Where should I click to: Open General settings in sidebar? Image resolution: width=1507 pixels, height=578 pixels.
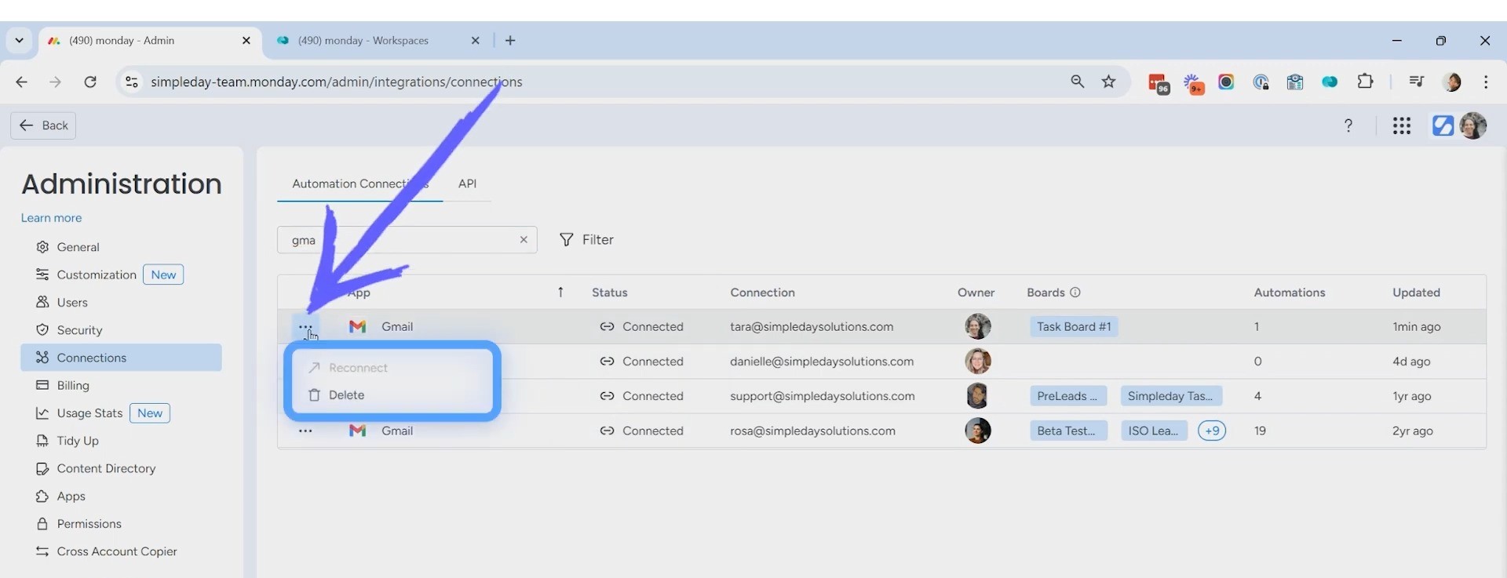click(x=78, y=247)
